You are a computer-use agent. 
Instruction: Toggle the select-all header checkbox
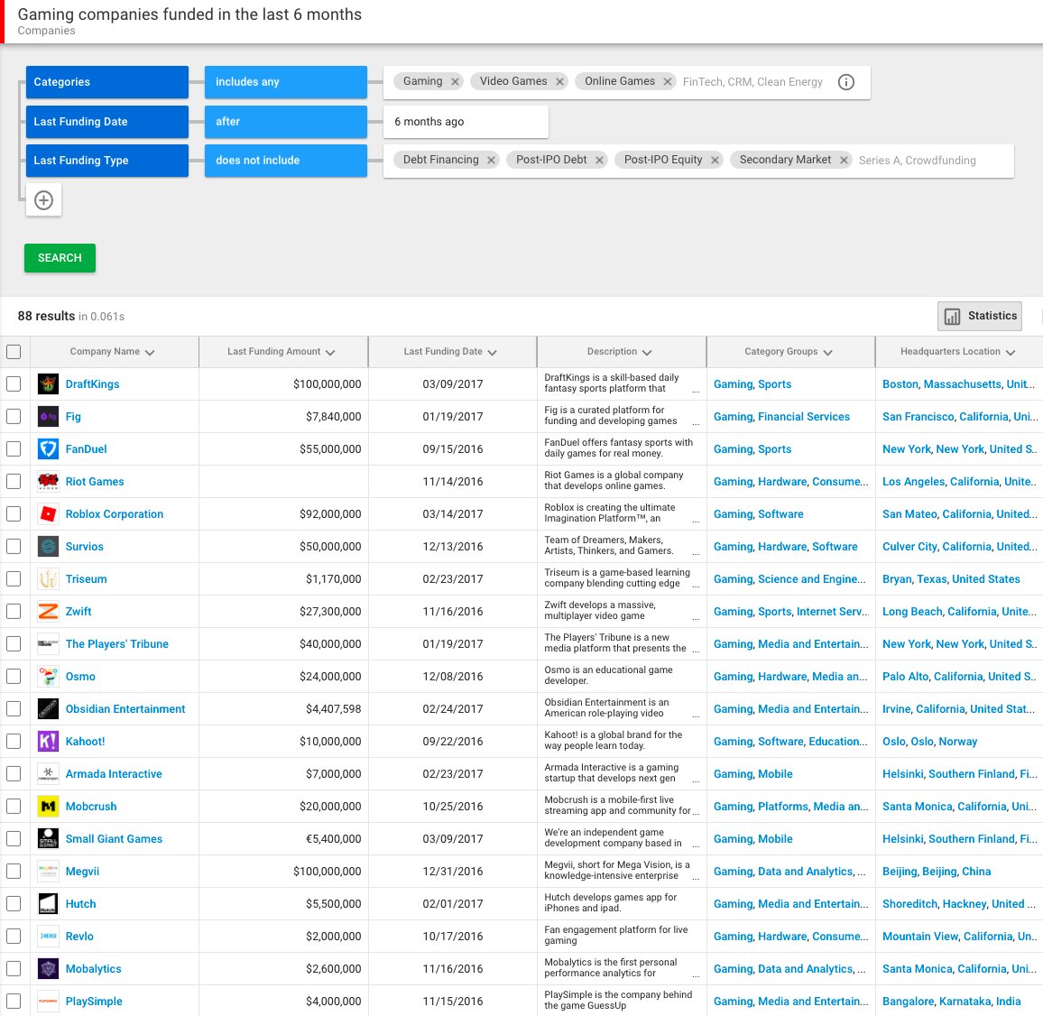pyautogui.click(x=14, y=352)
